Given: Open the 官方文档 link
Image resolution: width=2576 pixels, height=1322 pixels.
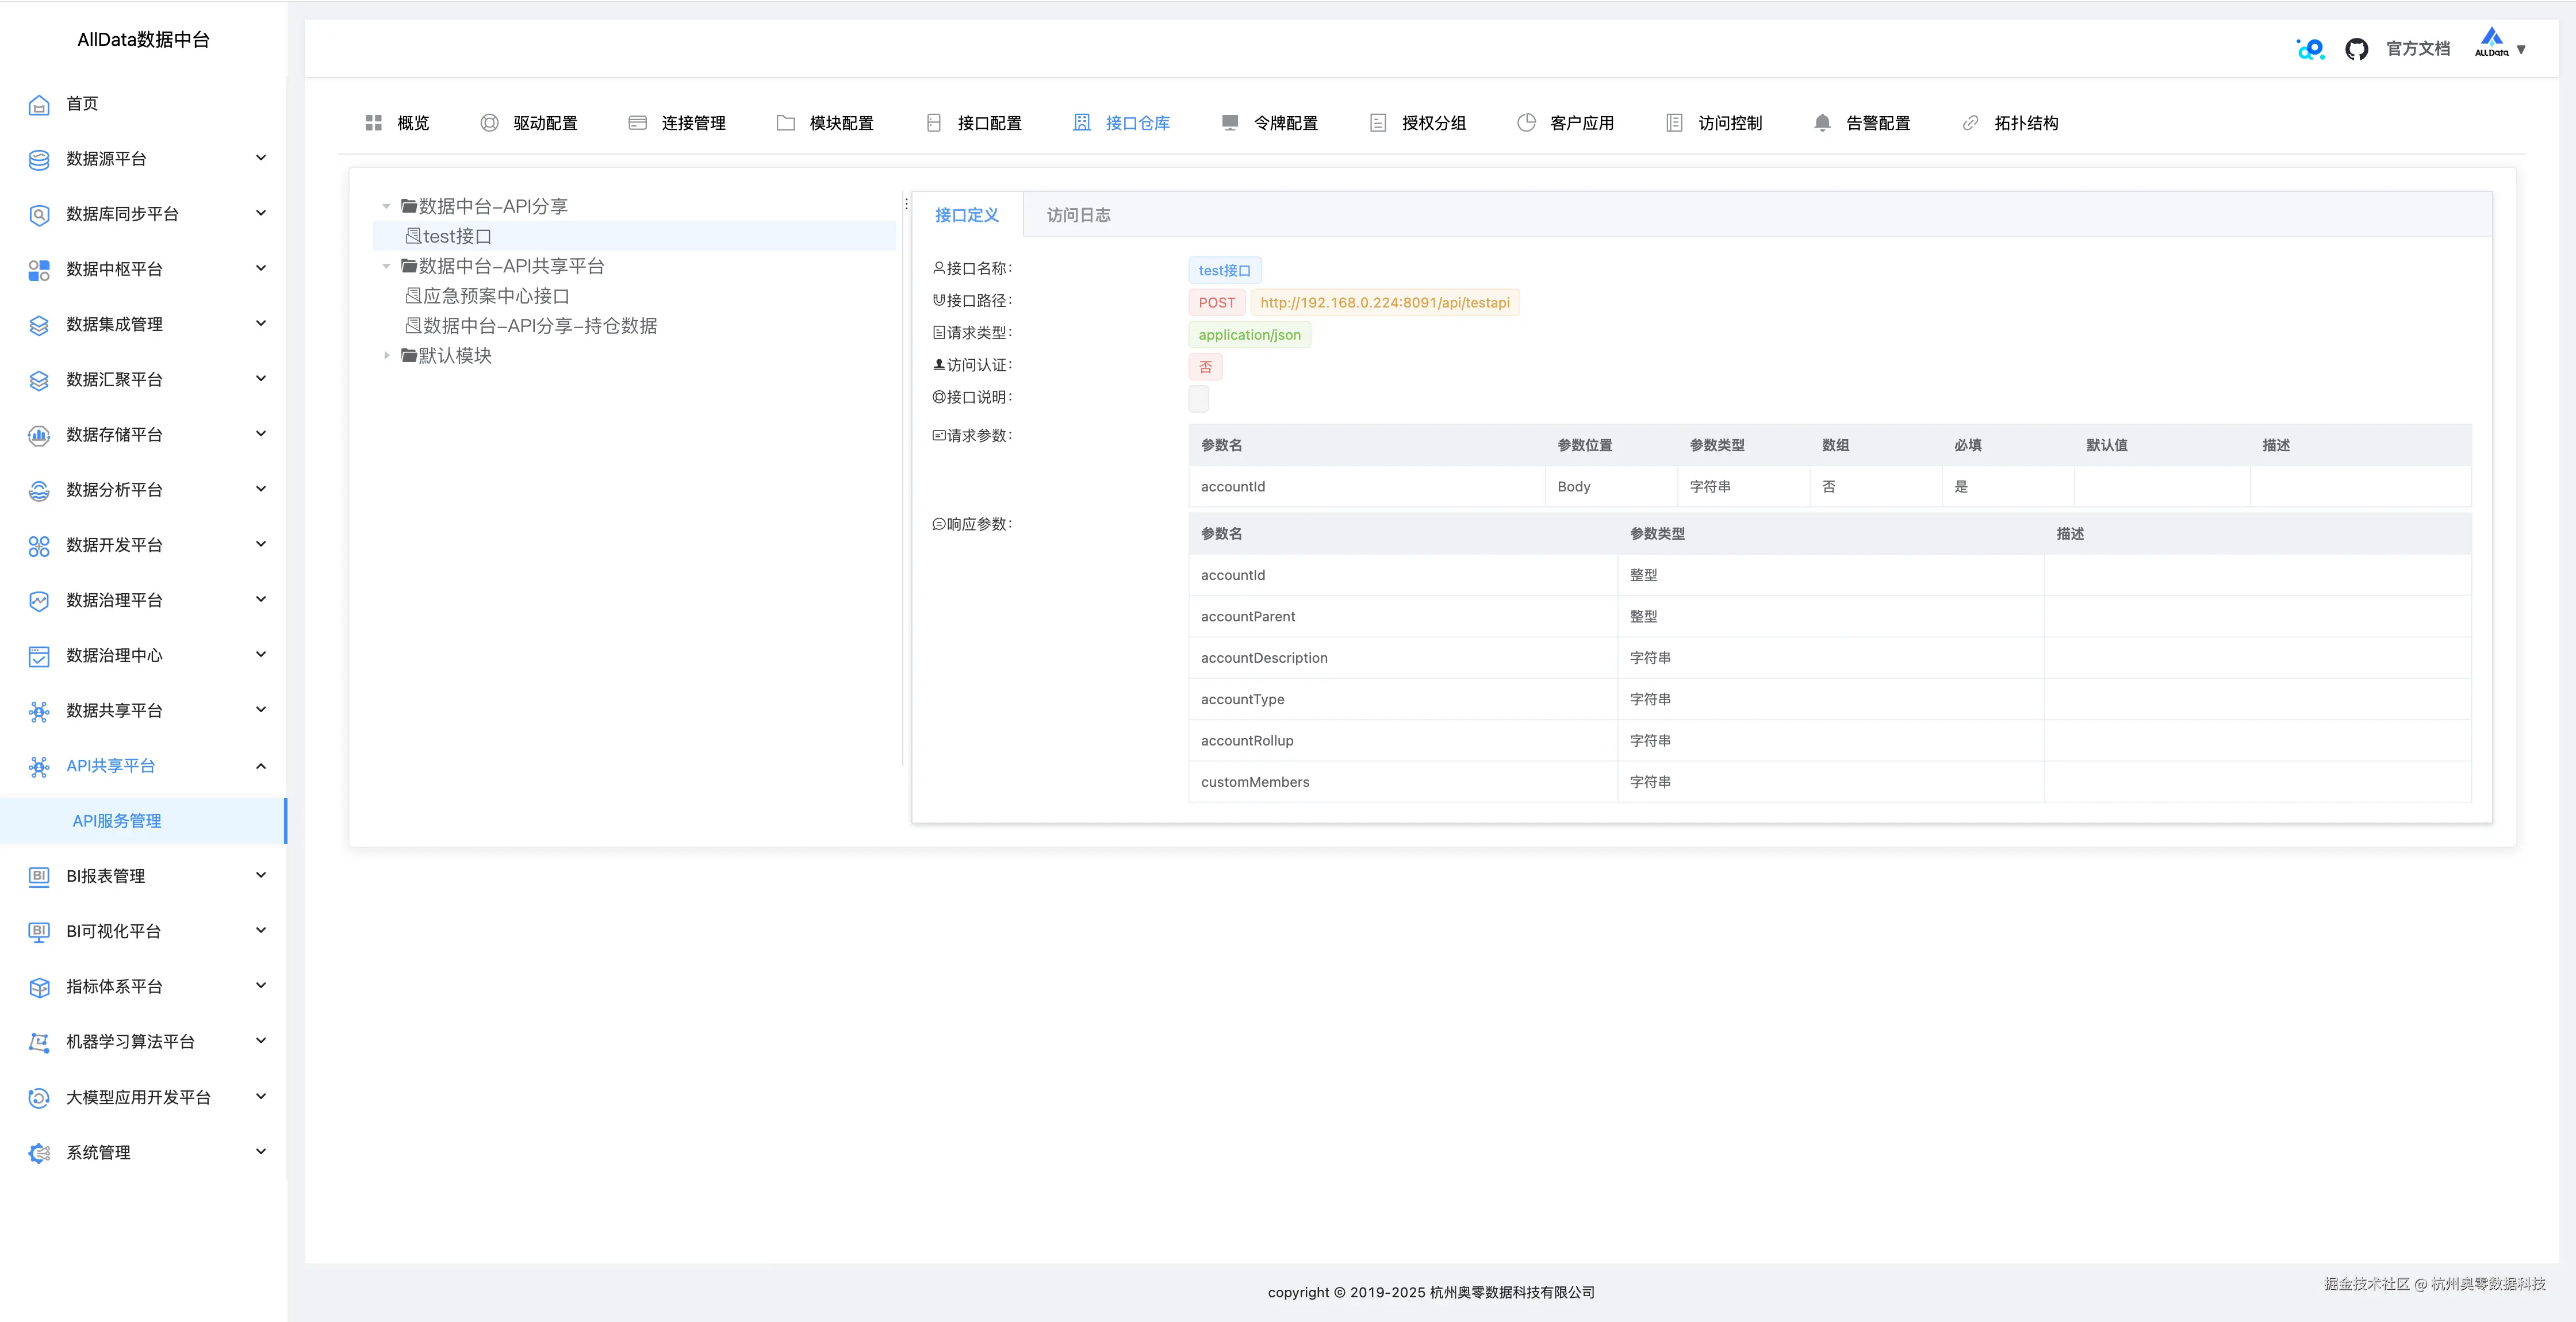Looking at the screenshot, I should click(2417, 49).
